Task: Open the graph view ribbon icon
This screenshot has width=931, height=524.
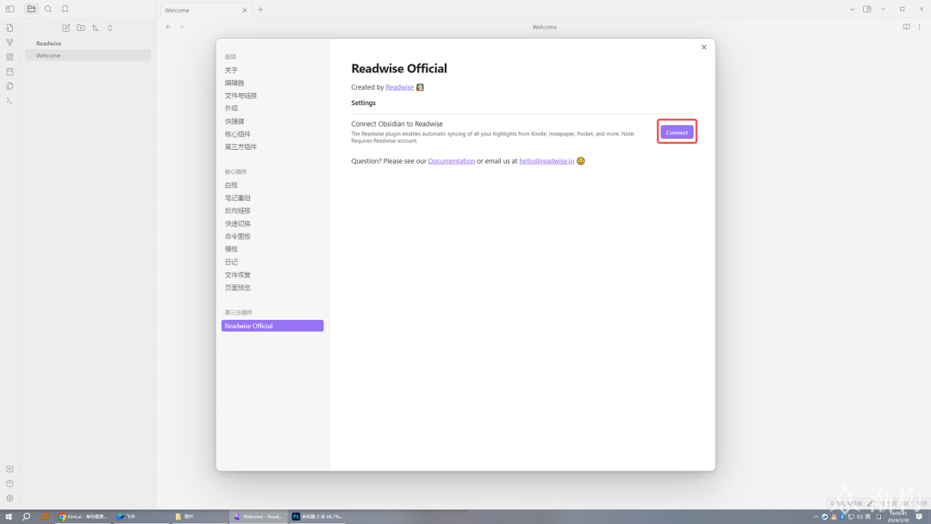Action: coord(9,42)
